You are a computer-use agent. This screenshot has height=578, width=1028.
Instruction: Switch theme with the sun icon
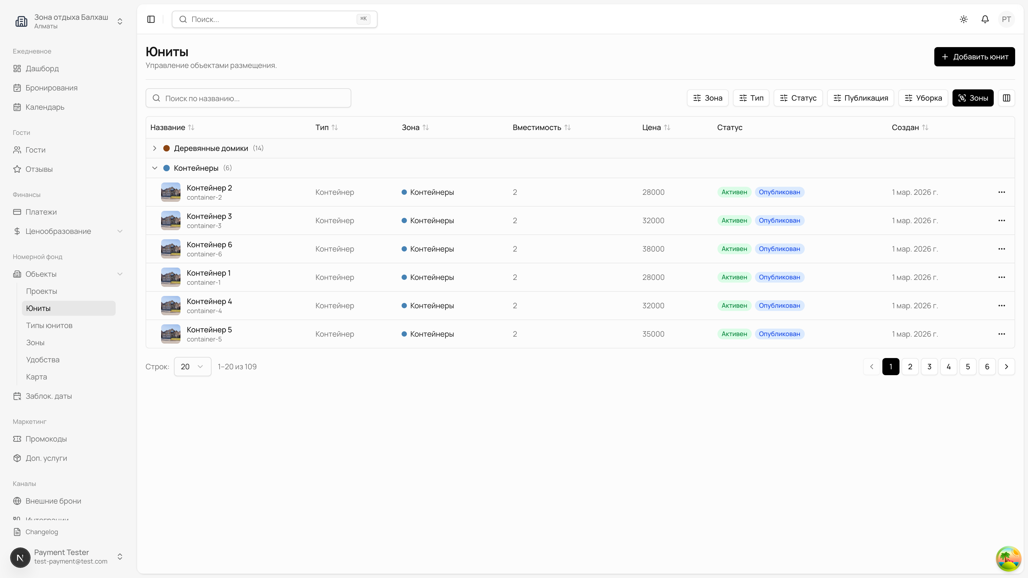(x=963, y=19)
